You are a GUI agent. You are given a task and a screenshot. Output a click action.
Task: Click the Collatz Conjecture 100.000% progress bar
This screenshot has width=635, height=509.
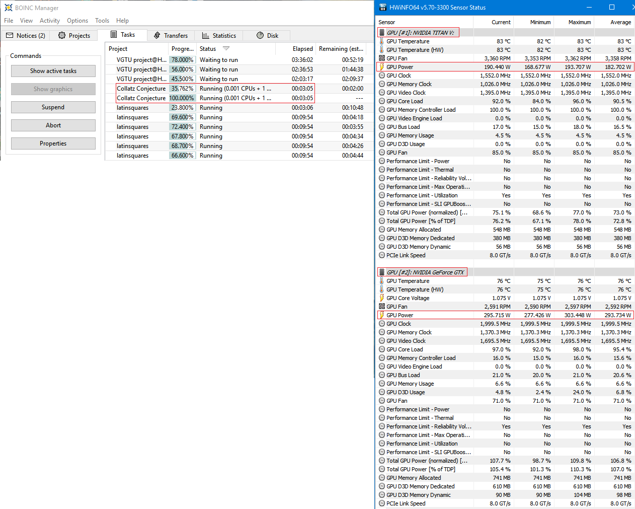(x=182, y=98)
